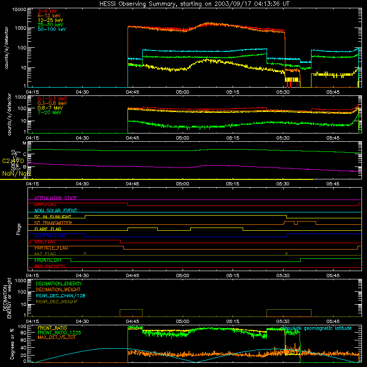Click the C2.4/0 GOES class label
Screen dimensions: 367x367
point(13,161)
